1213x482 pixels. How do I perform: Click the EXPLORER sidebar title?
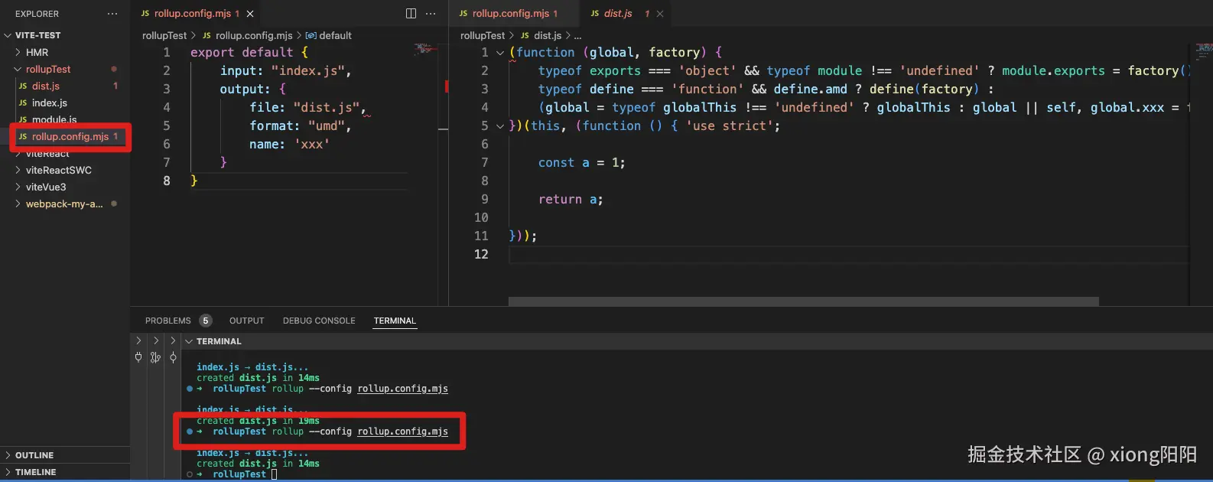click(37, 14)
